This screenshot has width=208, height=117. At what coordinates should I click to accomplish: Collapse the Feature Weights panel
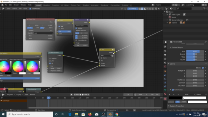click(170, 47)
